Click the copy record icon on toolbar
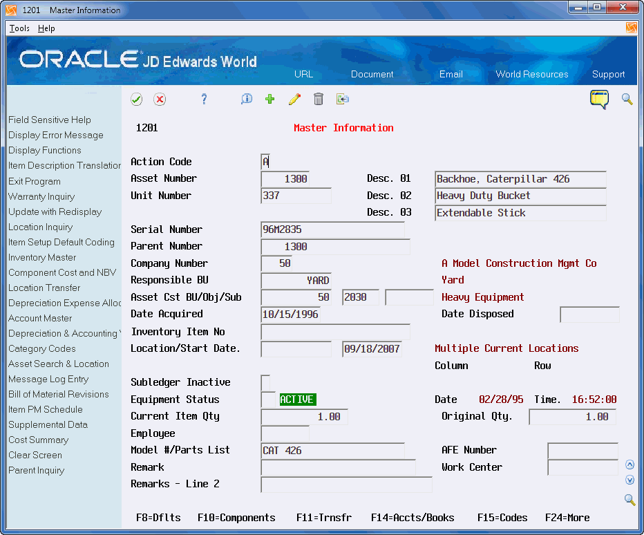Viewport: 644px width, 535px height. coord(343,99)
